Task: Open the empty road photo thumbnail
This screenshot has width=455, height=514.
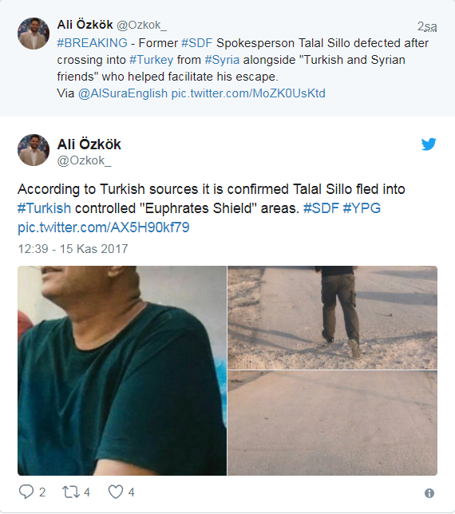Action: pos(332,423)
